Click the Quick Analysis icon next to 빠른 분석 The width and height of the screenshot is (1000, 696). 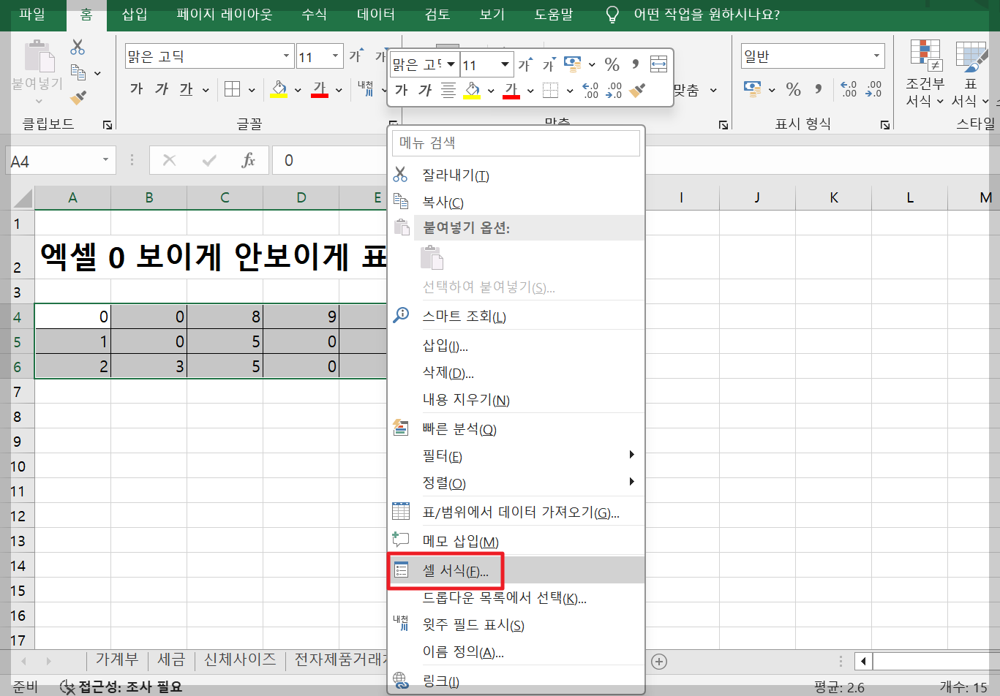tap(401, 428)
